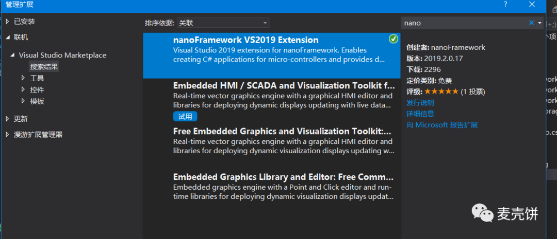Open the help question mark button

tap(505, 4)
